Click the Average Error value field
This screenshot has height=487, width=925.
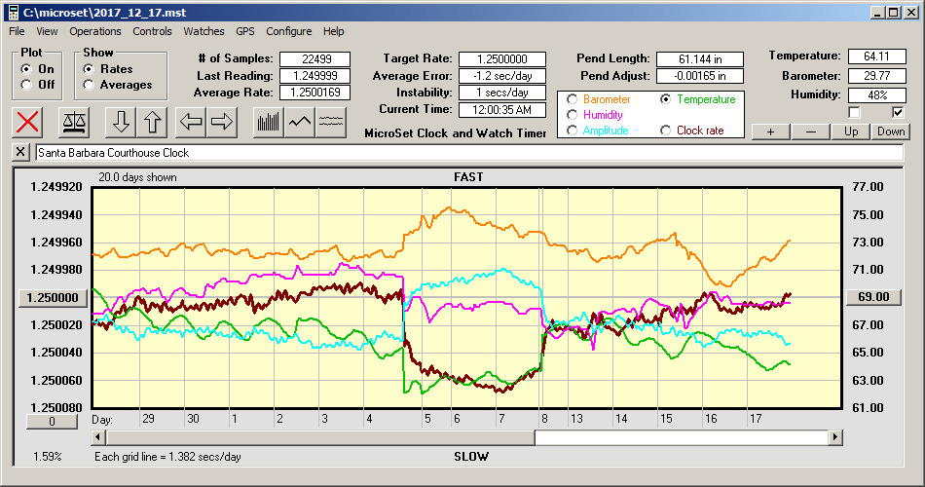point(502,76)
